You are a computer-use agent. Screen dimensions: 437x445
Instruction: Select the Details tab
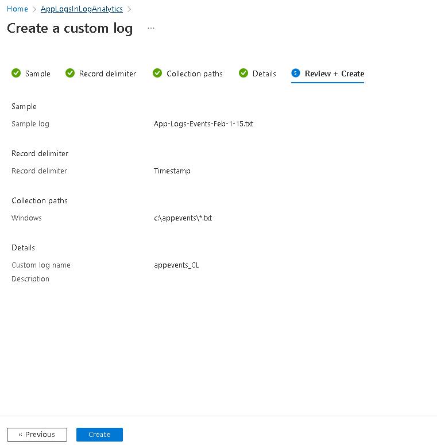(x=264, y=73)
